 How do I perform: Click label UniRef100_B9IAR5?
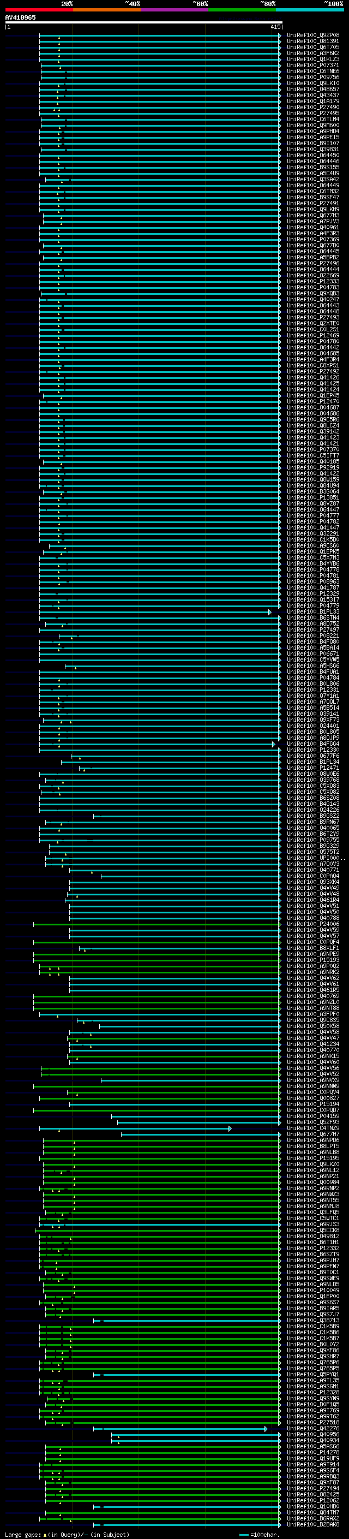click(x=313, y=1308)
